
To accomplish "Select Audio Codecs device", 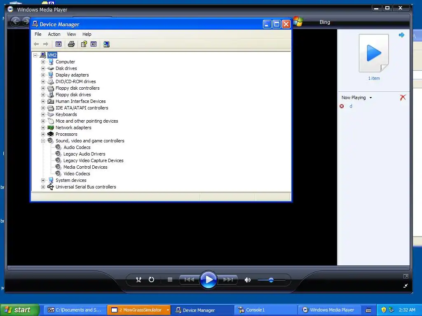I will [77, 147].
